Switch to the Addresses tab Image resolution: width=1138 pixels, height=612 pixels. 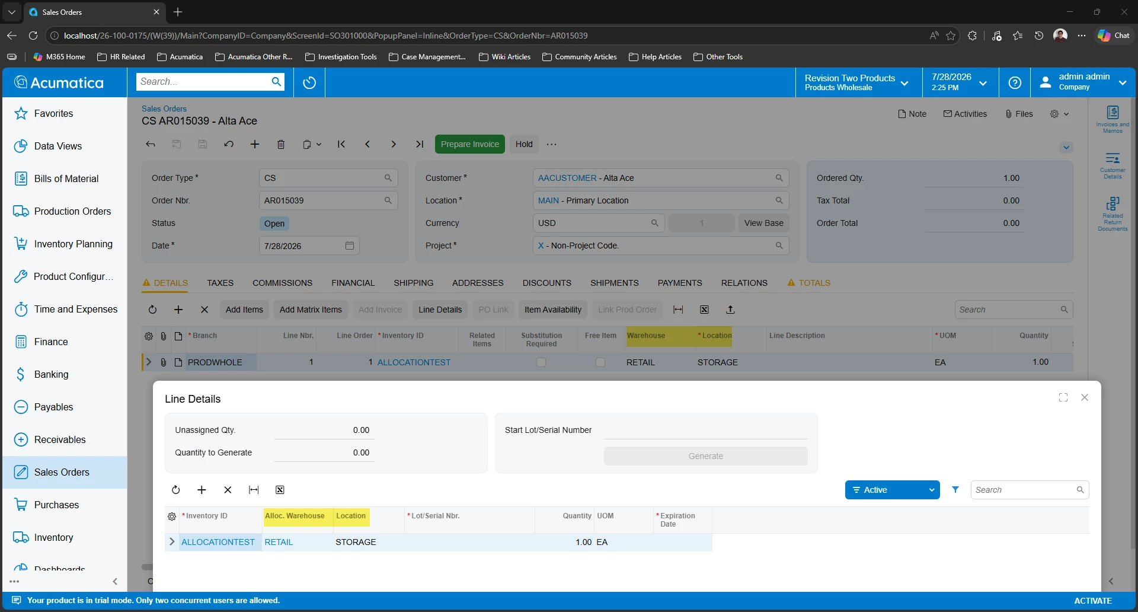click(x=478, y=283)
